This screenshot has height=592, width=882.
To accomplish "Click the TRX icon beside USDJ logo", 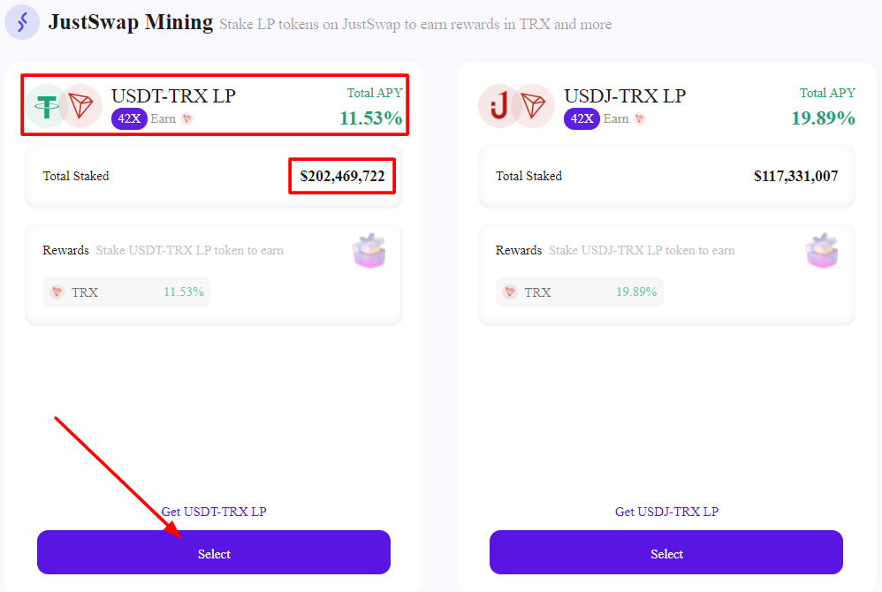I will click(533, 107).
